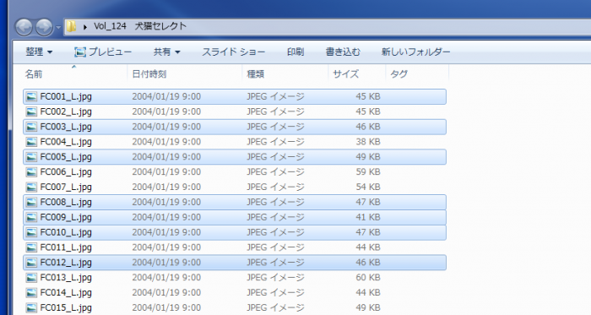
Task: Click the FC008_L.jpg file icon
Action: (x=31, y=203)
